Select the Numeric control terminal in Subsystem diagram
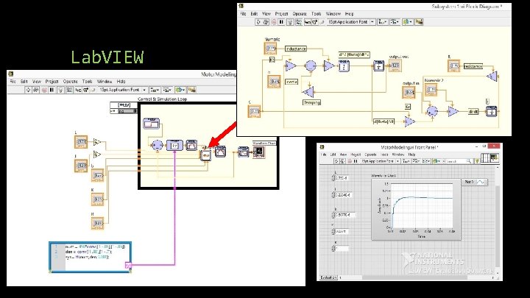530x298 pixels. pos(270,49)
